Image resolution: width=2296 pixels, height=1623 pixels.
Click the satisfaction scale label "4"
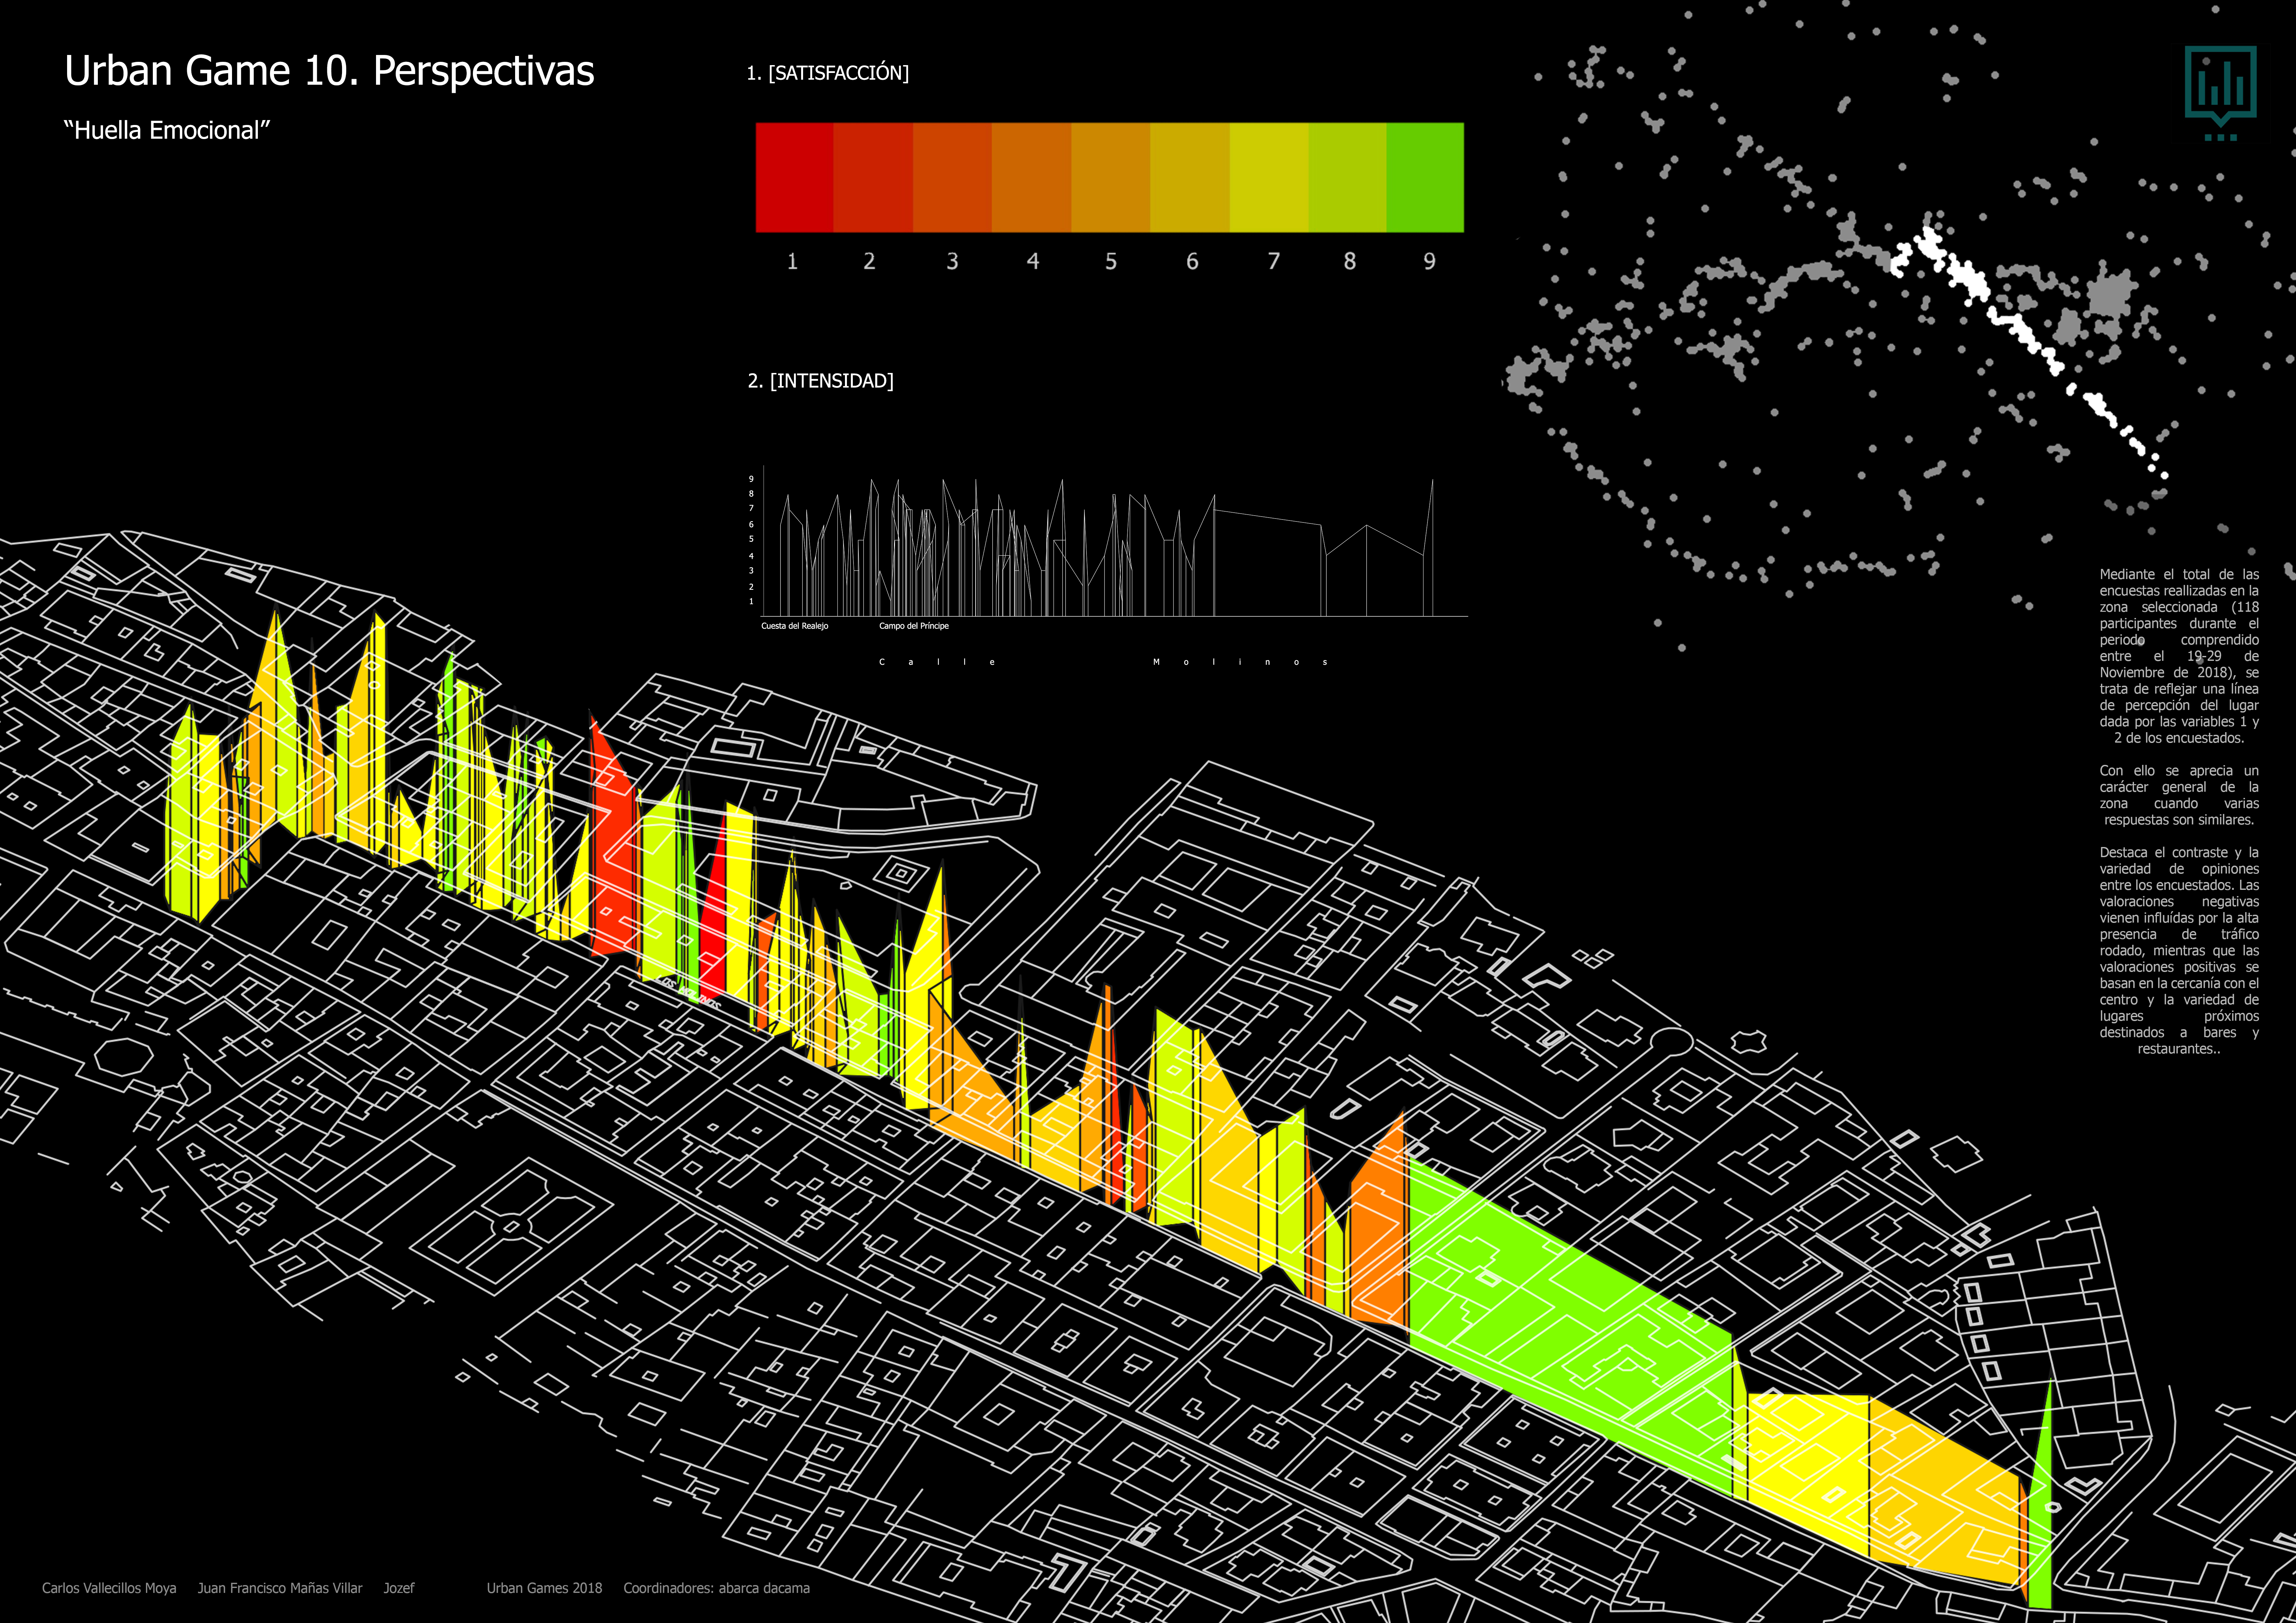point(1033,262)
